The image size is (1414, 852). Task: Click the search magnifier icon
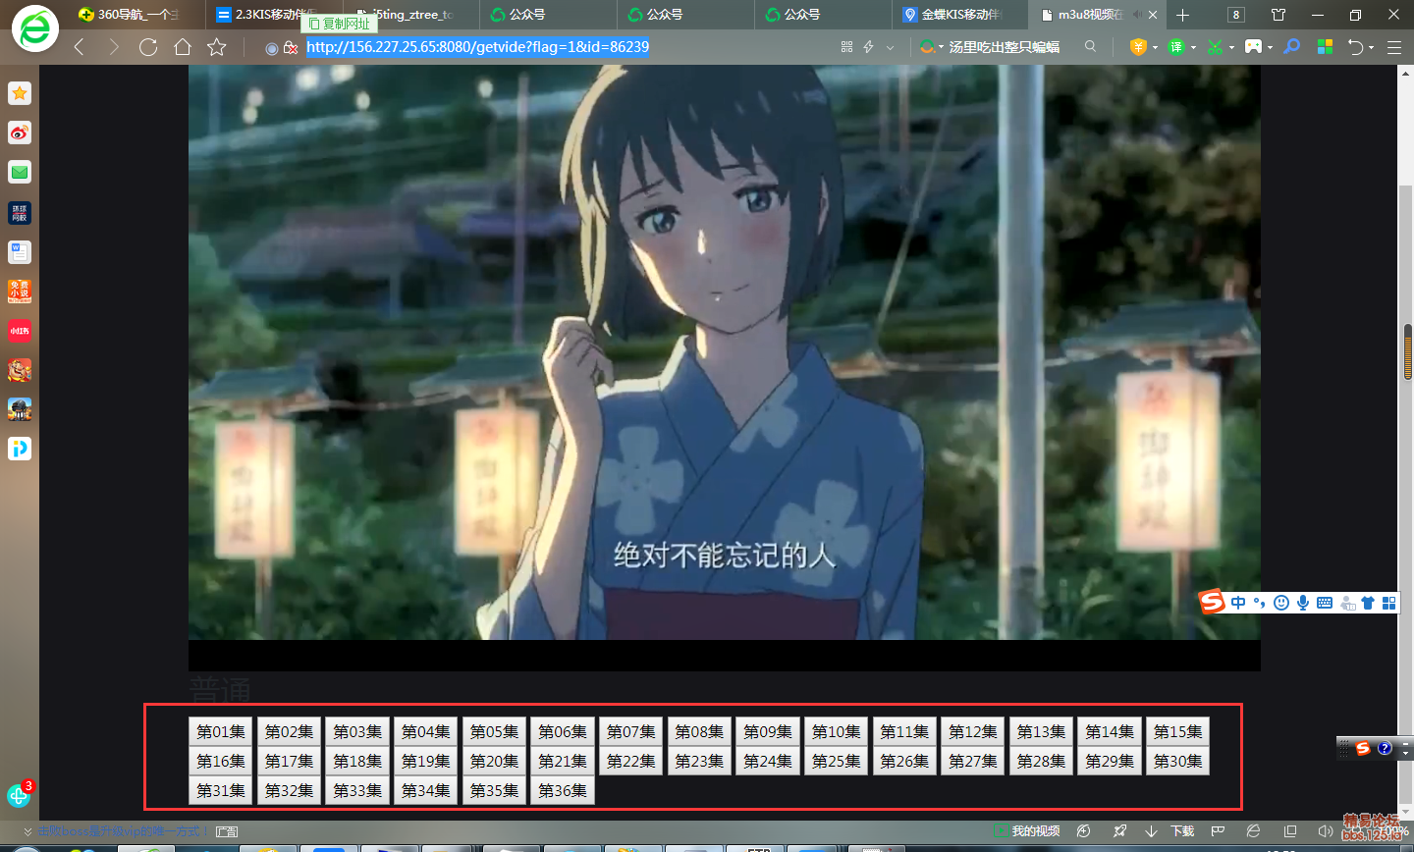pos(1090,46)
